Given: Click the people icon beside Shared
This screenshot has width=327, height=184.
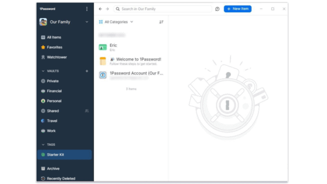Looking at the screenshot, I should [x=87, y=111].
